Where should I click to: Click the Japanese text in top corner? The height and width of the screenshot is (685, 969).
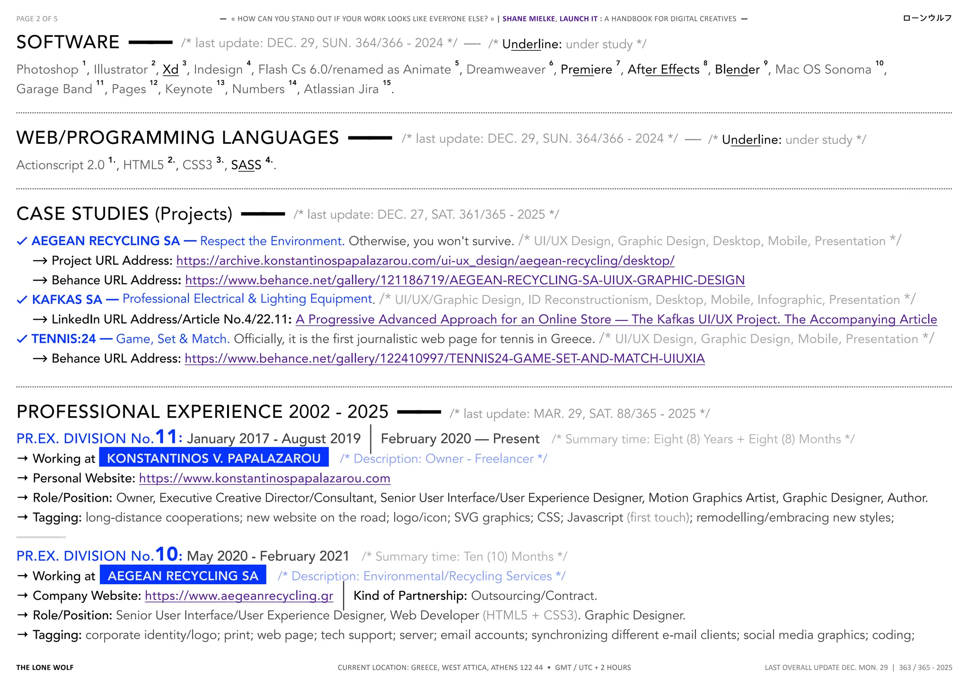coord(927,18)
